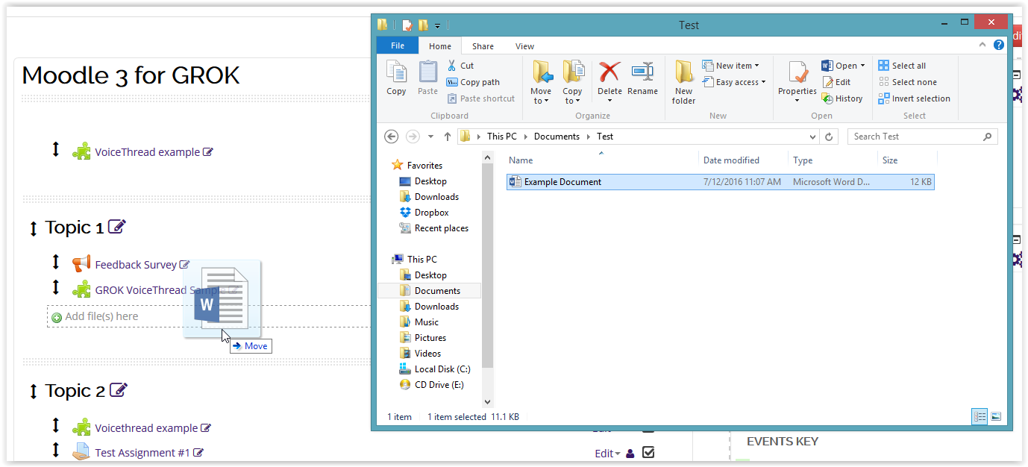Click the Forward navigation arrow in Explorer

click(413, 137)
